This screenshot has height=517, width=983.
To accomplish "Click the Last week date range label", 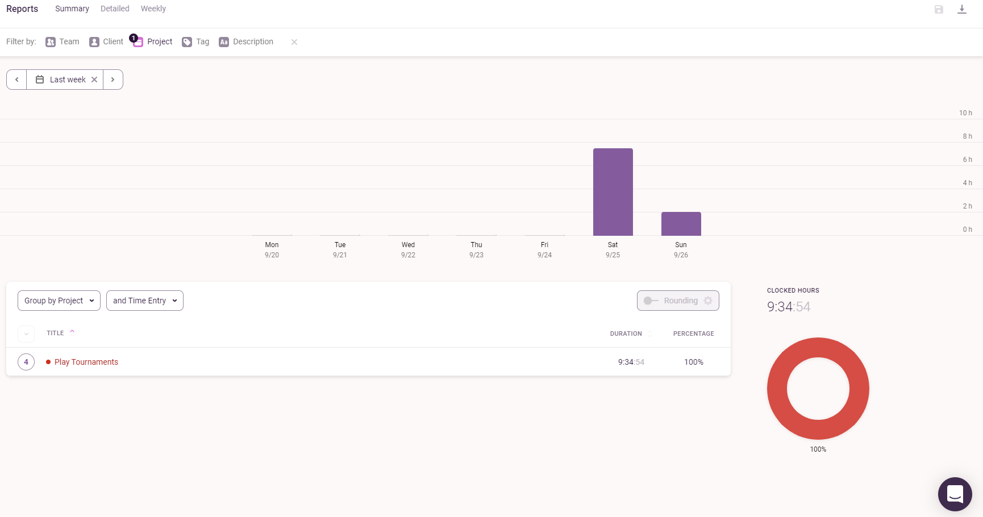I will pos(68,80).
